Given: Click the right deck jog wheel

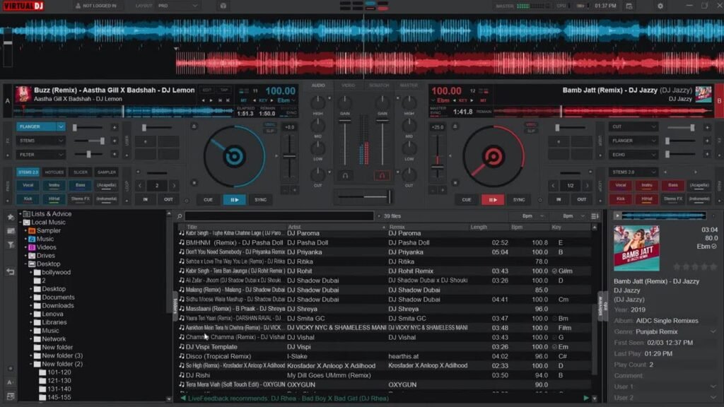Looking at the screenshot, I should (493, 156).
